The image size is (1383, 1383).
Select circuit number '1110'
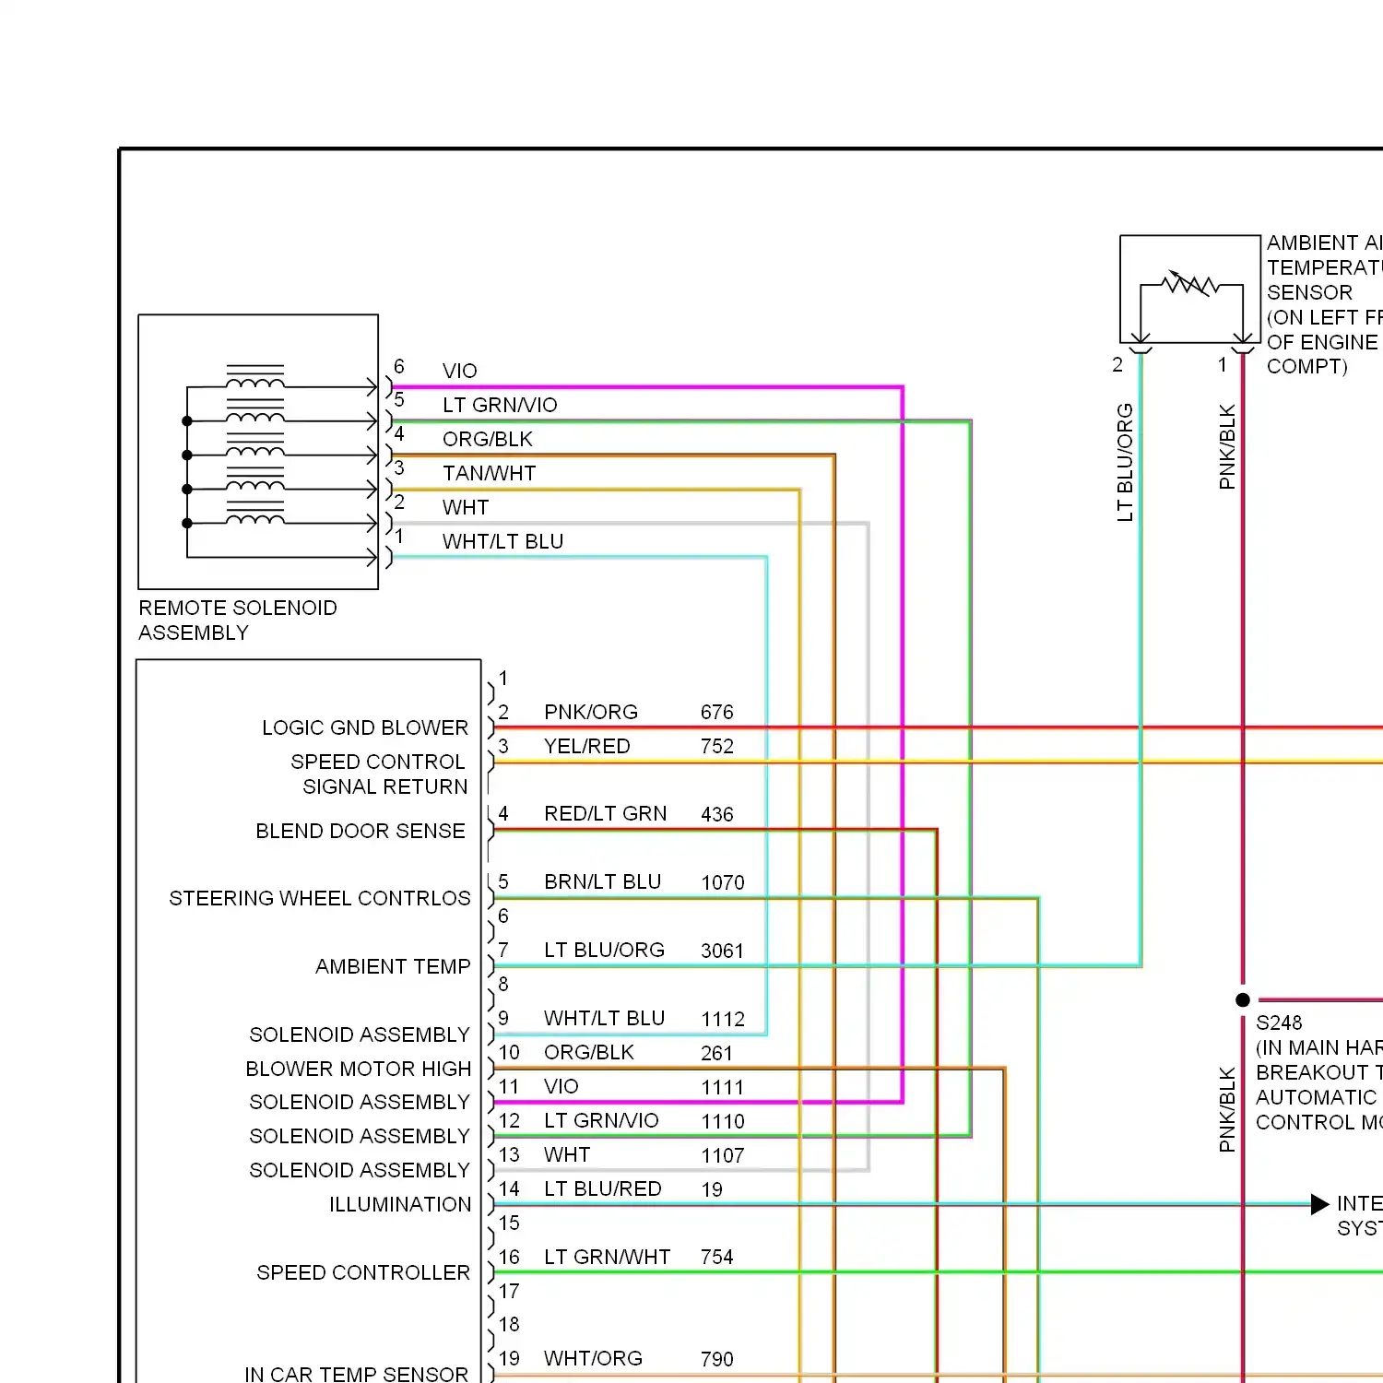(722, 1121)
